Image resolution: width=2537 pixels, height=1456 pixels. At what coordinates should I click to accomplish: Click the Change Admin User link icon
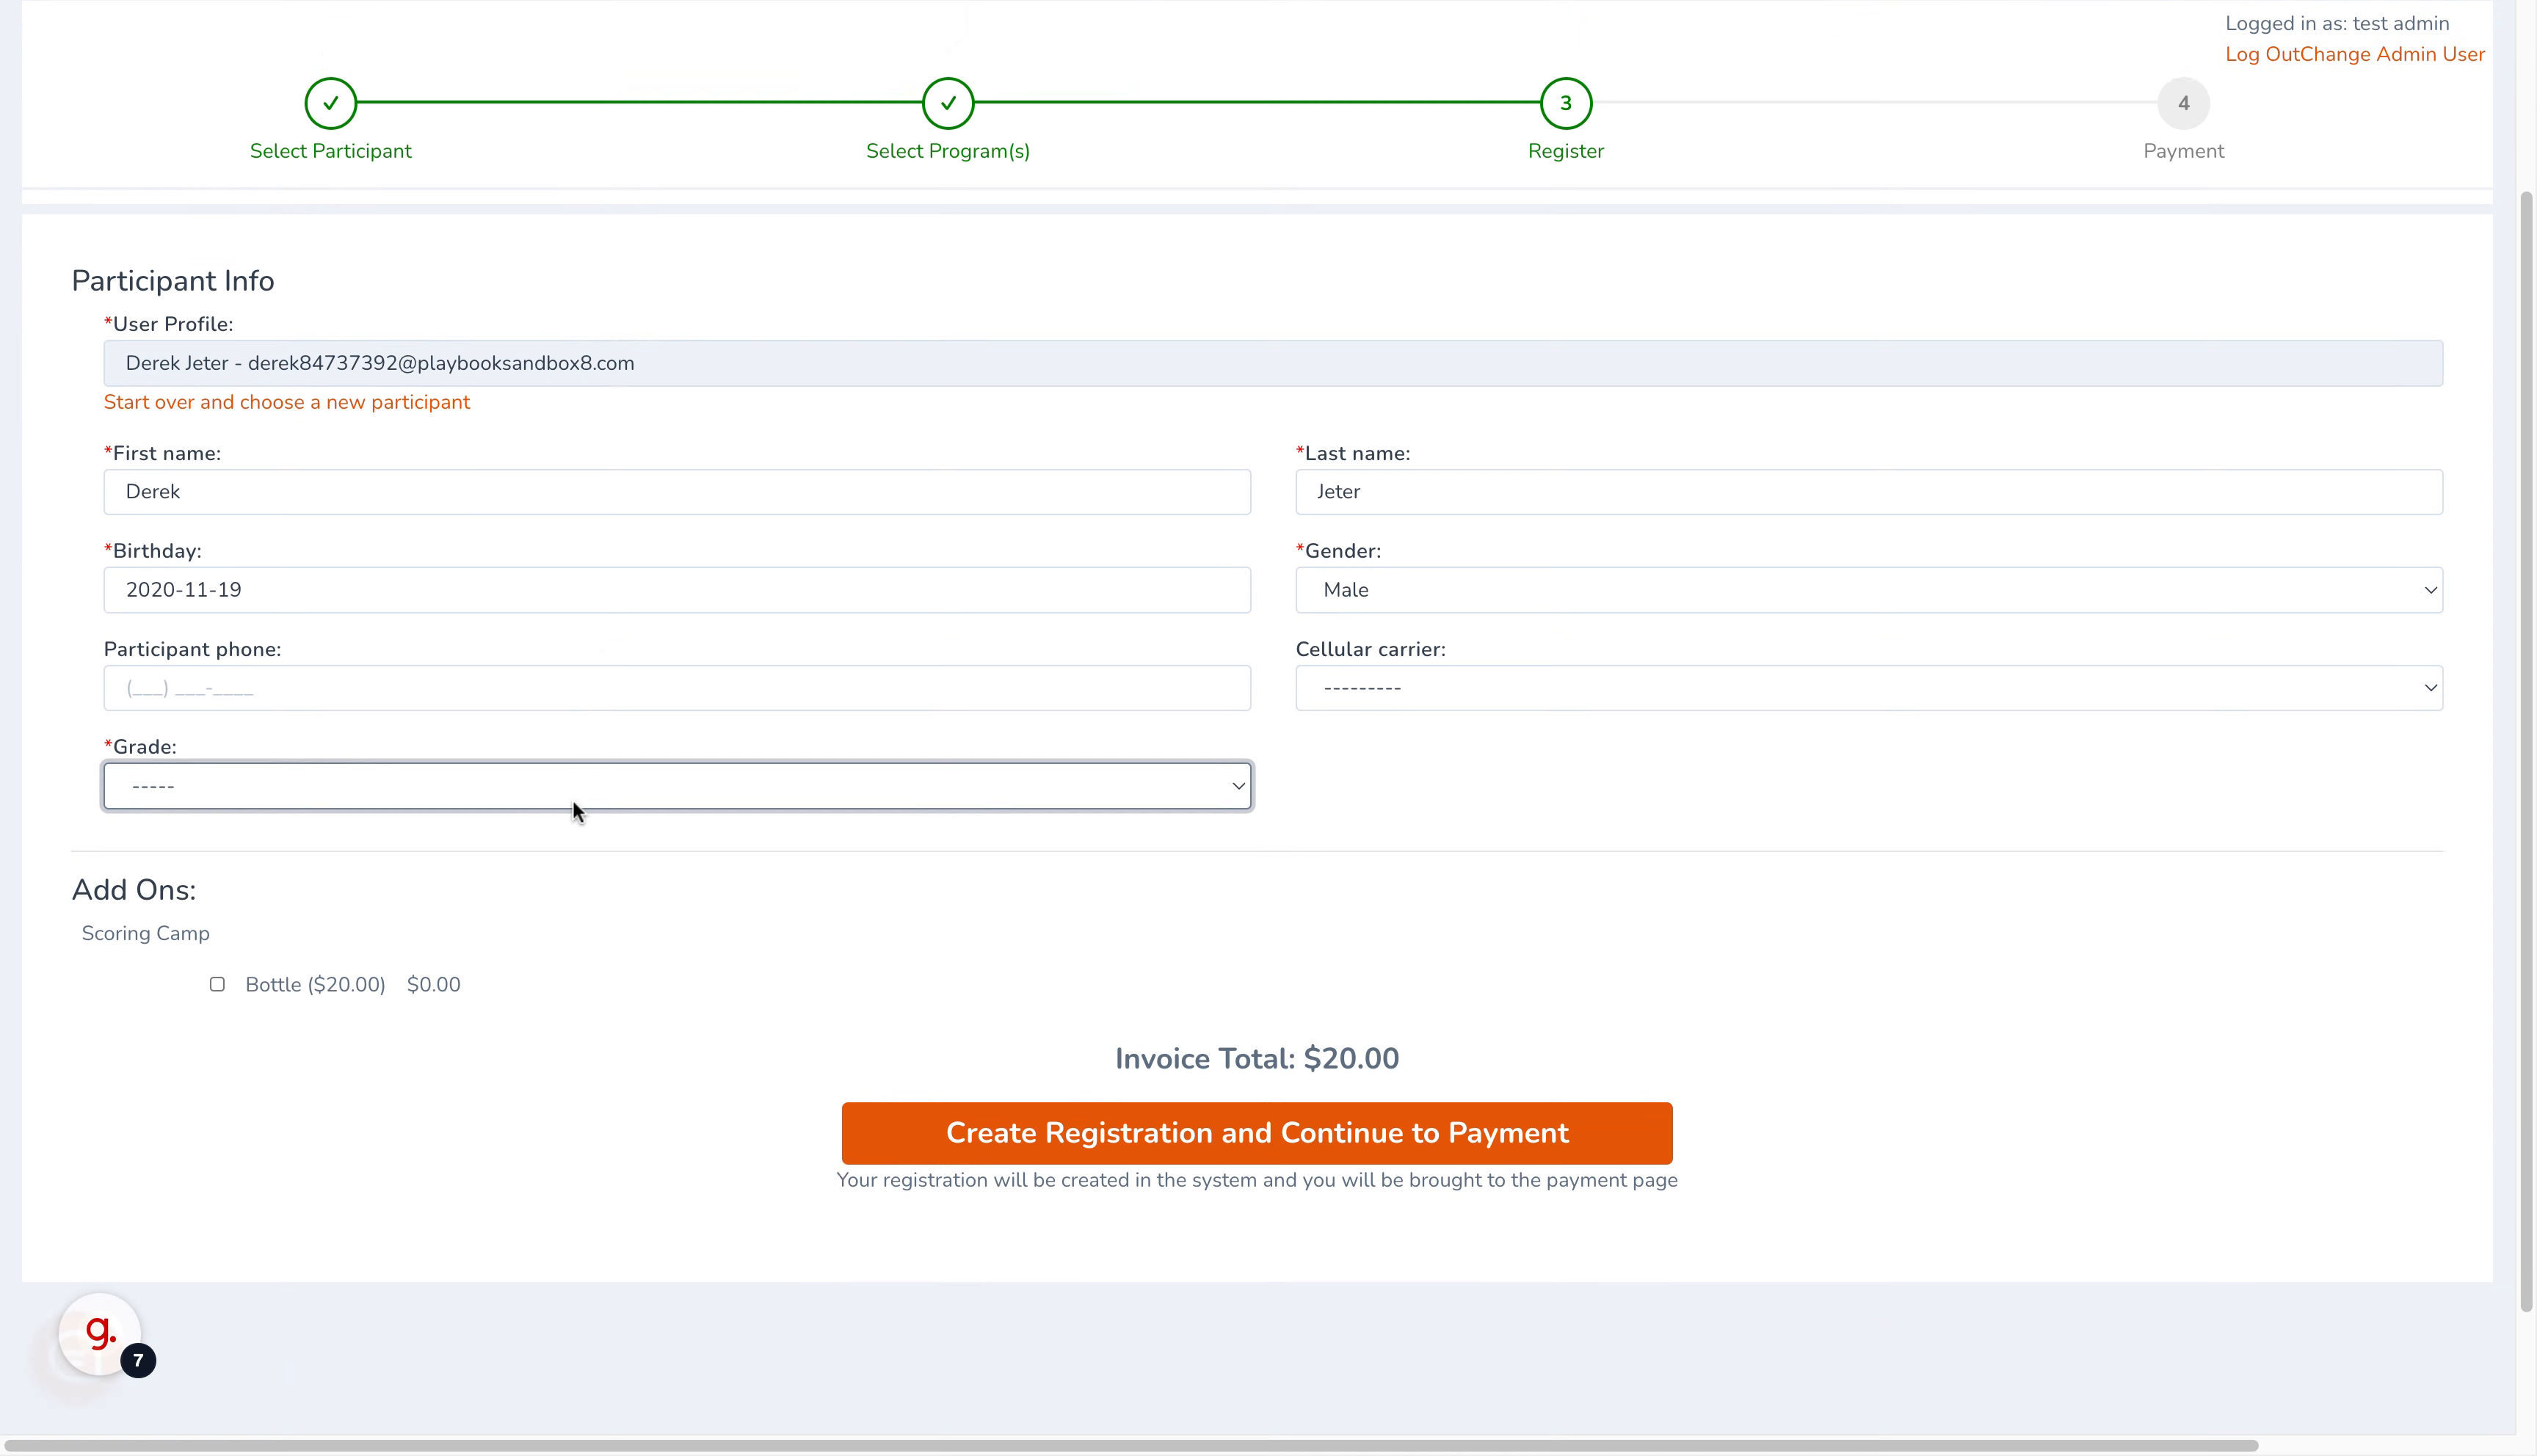click(2394, 54)
